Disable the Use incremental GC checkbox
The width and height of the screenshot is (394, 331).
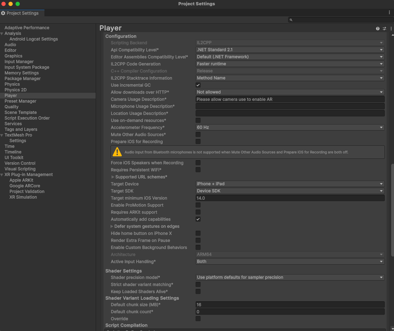pos(198,85)
